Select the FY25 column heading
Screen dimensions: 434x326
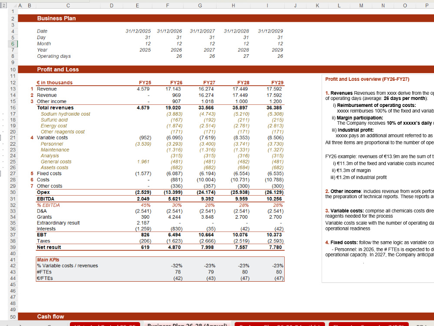pos(145,83)
